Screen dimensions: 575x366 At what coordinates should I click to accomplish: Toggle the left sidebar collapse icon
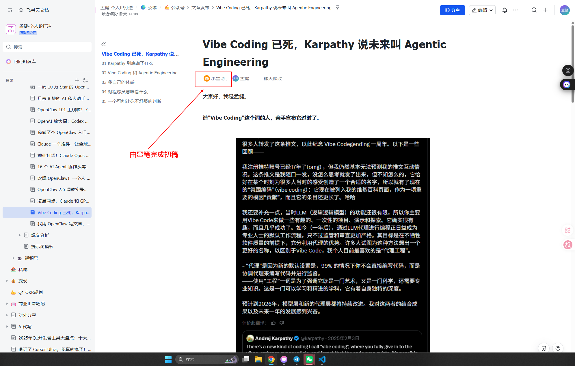(x=10, y=10)
